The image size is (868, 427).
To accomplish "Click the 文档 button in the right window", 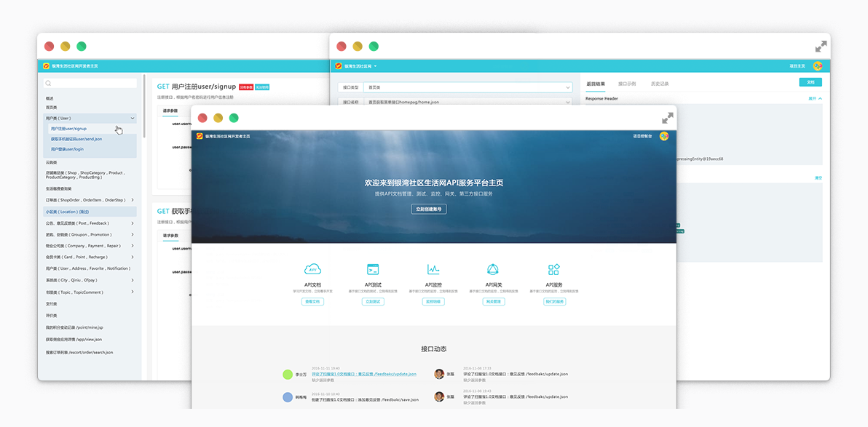I will (810, 82).
